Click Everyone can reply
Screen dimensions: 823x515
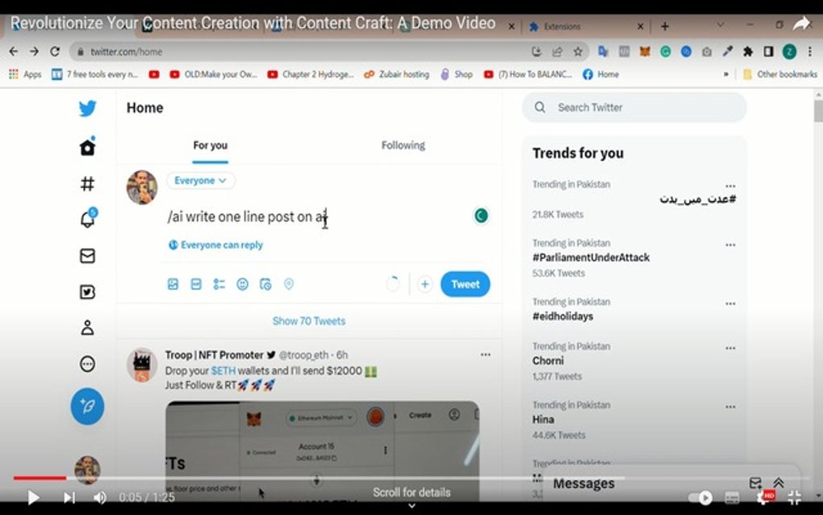(x=215, y=245)
